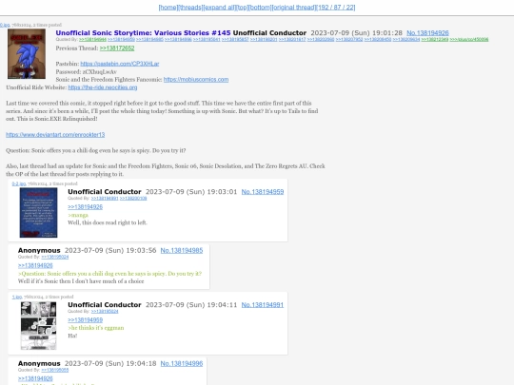Click reply link >>138194926 in post No.138194959
Screen dimensions: 514x385
point(86,207)
